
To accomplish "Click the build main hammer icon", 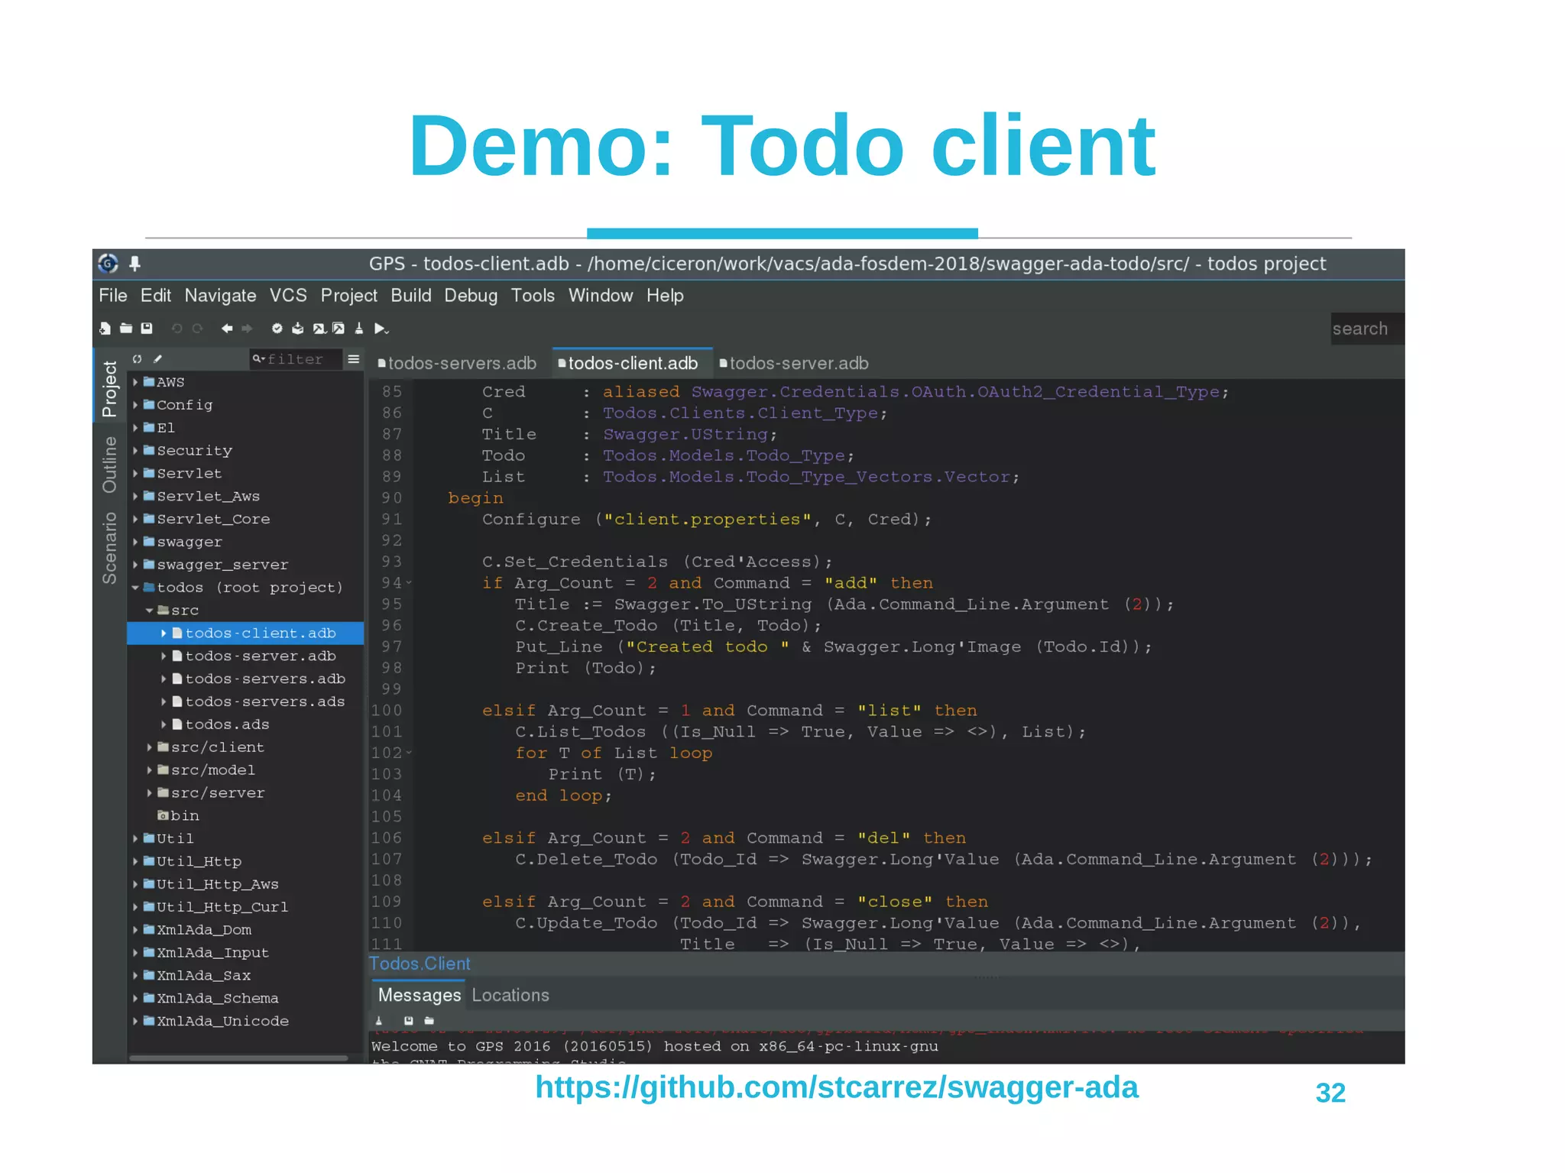I will pyautogui.click(x=319, y=329).
